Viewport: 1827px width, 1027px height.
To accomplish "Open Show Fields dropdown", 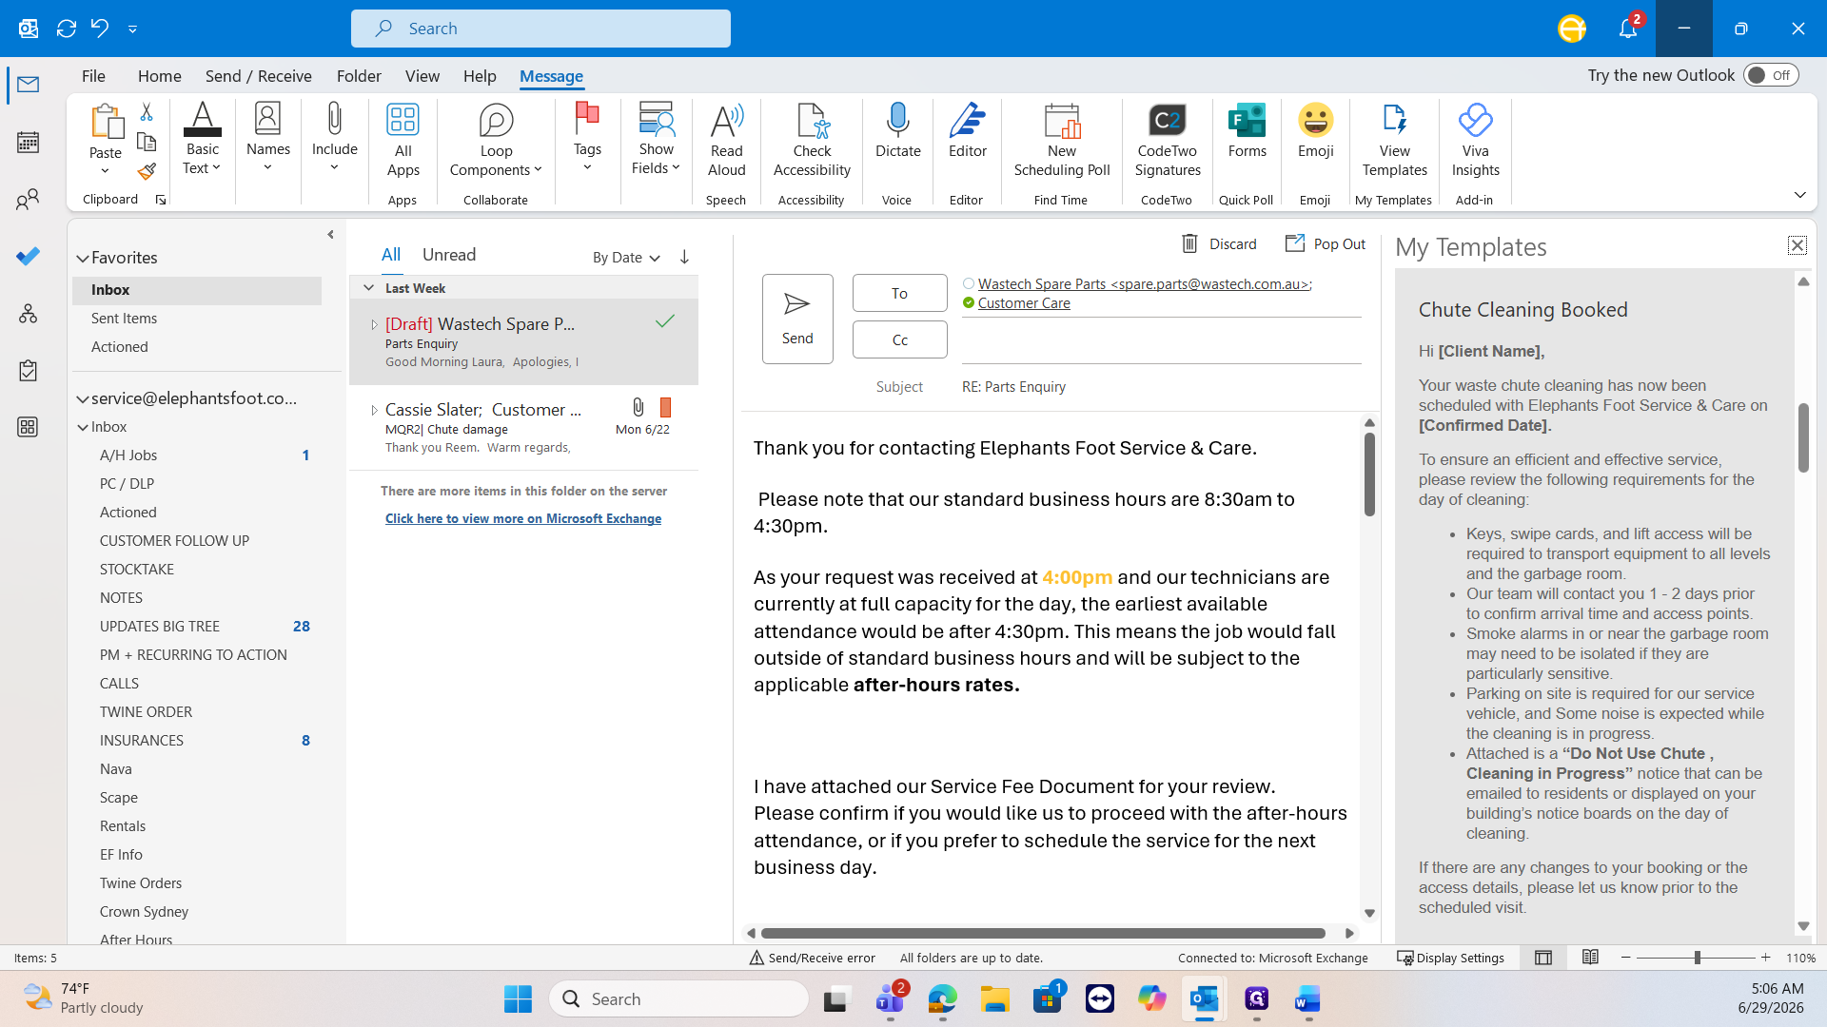I will click(x=657, y=139).
